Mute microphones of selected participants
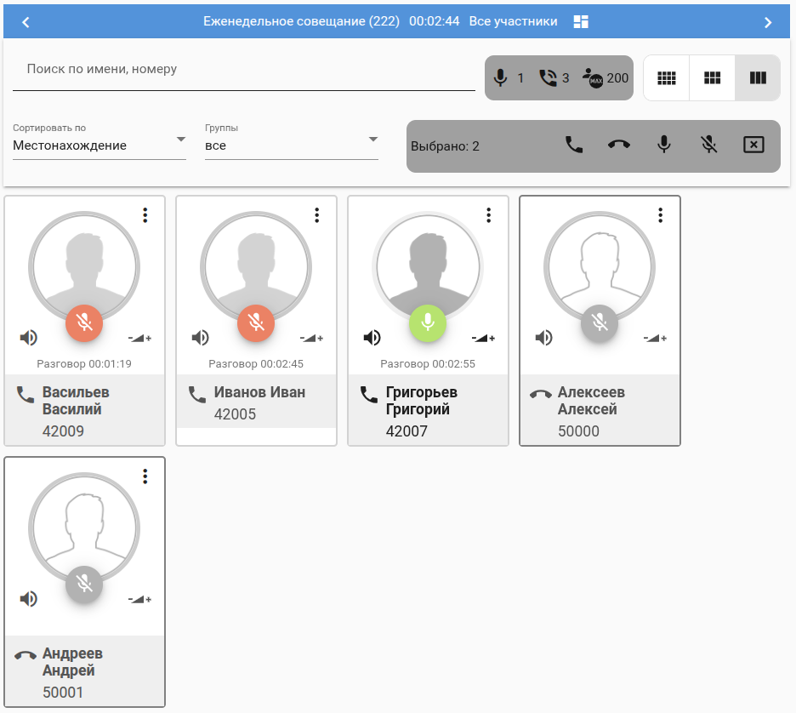Screen dimensions: 796x713 (708, 145)
